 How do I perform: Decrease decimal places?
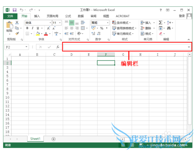[x=99, y=34]
